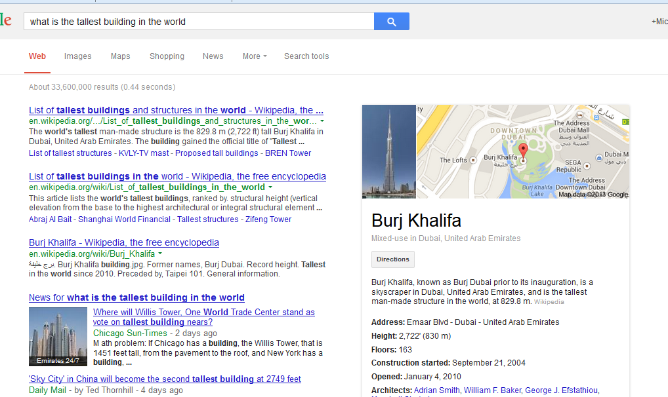Select the Web tab

tap(37, 56)
